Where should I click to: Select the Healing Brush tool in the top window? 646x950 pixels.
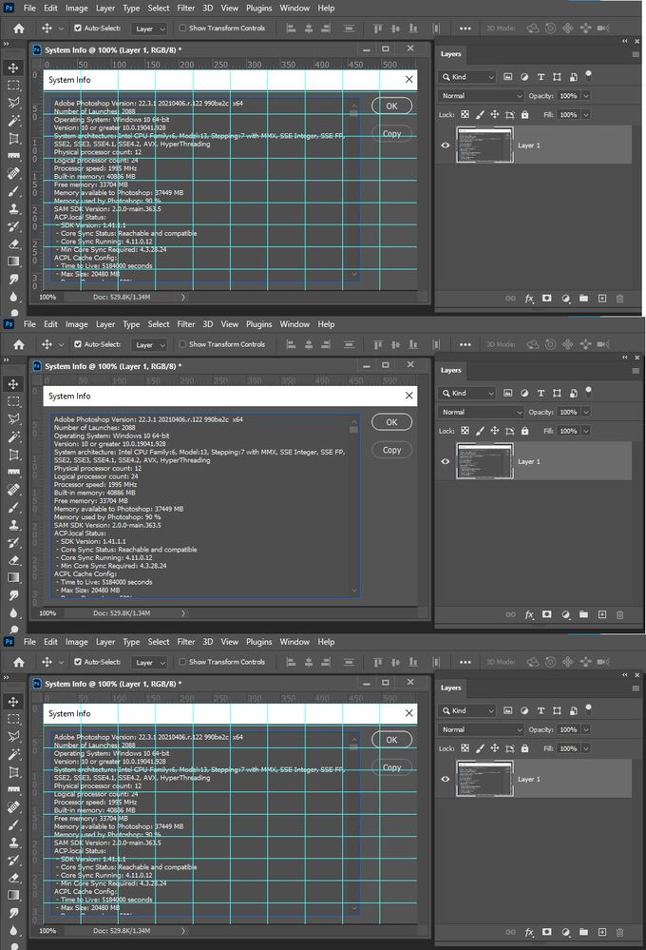(13, 173)
